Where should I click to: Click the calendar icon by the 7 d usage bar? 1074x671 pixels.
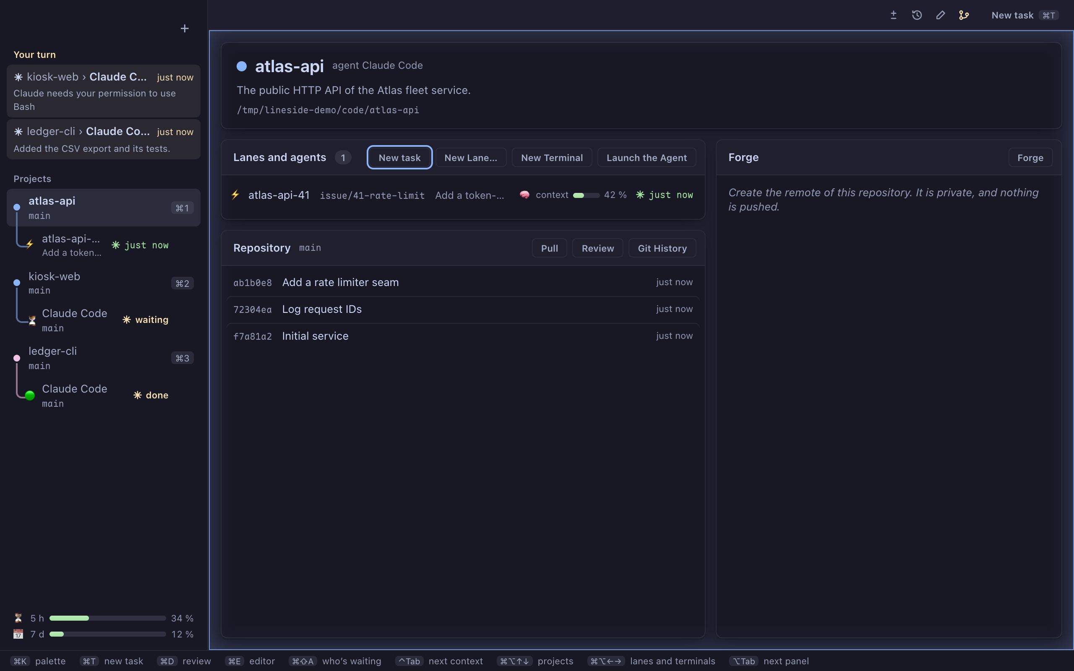18,634
